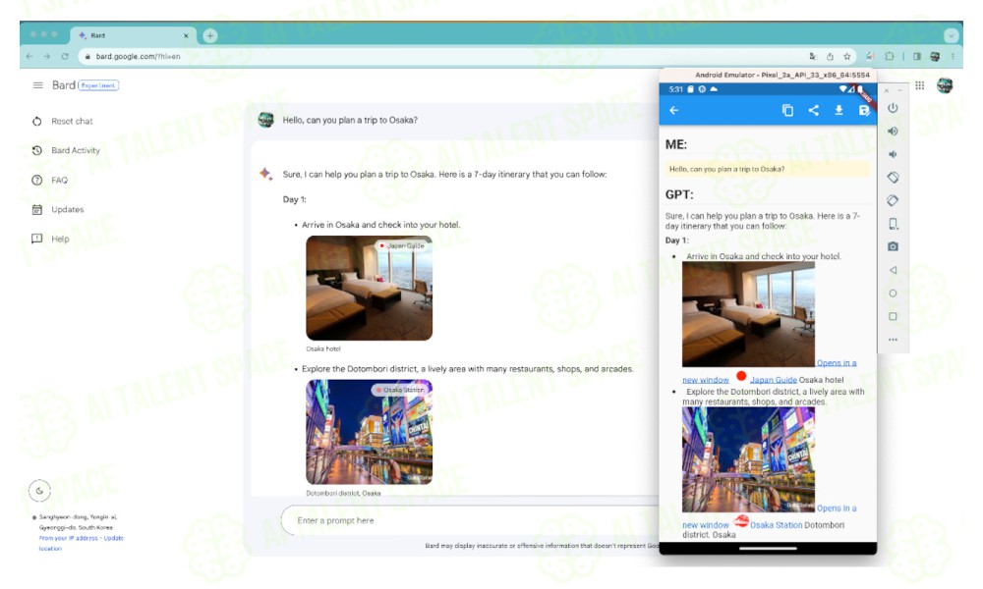Click the Experiment badge next to Bard
Image resolution: width=983 pixels, height=589 pixels.
coord(98,85)
